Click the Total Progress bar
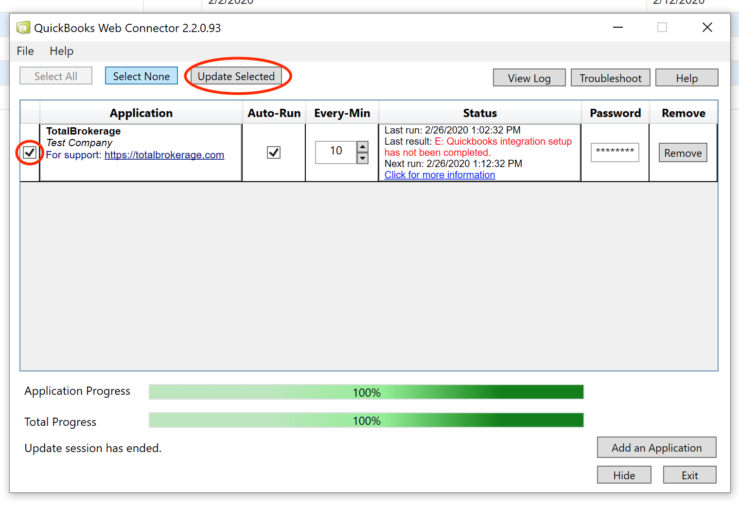Image resolution: width=739 pixels, height=505 pixels. [366, 420]
